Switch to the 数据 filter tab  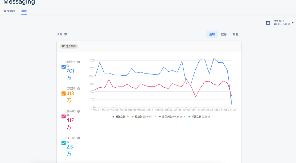pyautogui.click(x=224, y=34)
